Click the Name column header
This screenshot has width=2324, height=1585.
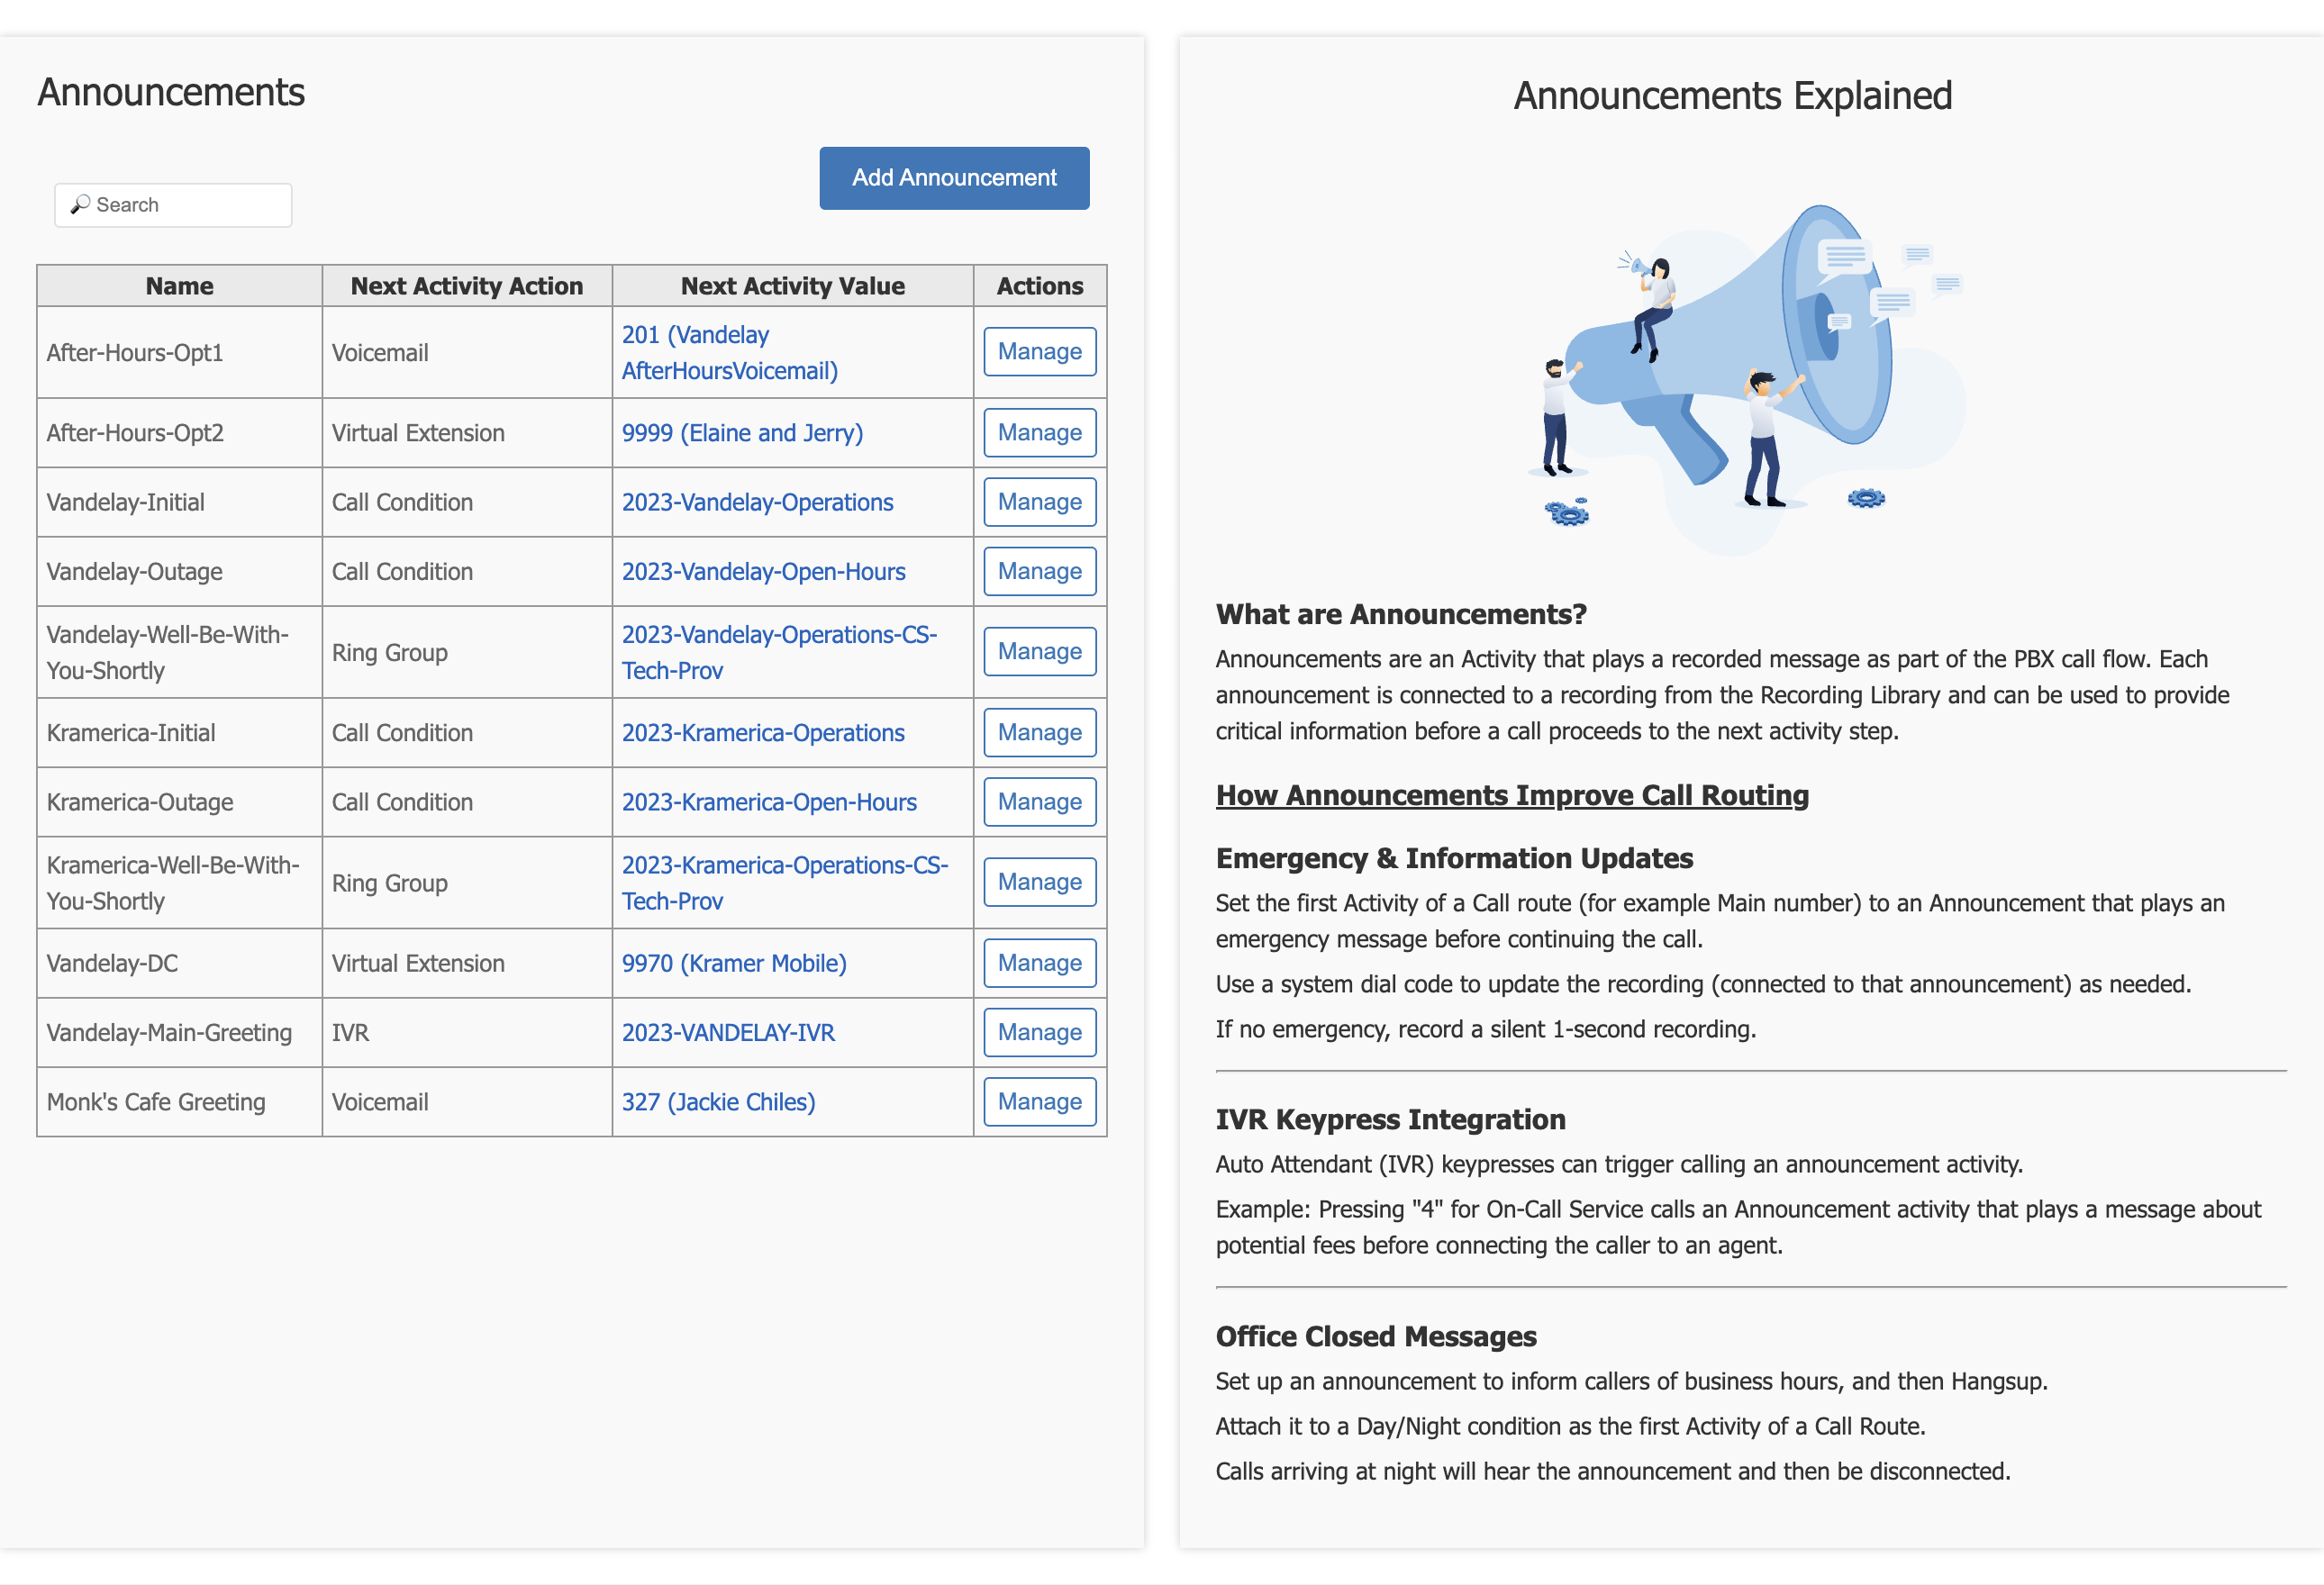coord(179,286)
